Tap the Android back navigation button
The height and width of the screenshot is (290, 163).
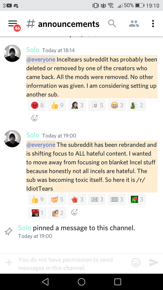point(45,282)
